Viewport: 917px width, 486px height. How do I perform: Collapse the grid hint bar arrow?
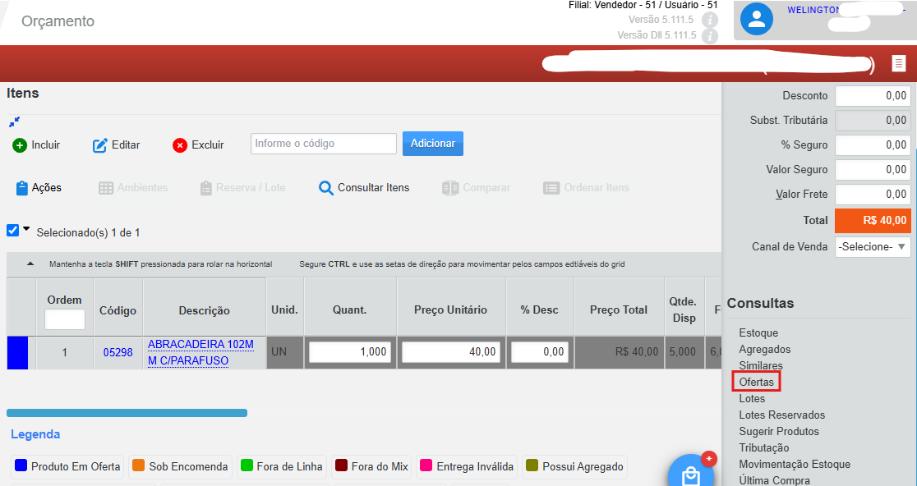30,264
